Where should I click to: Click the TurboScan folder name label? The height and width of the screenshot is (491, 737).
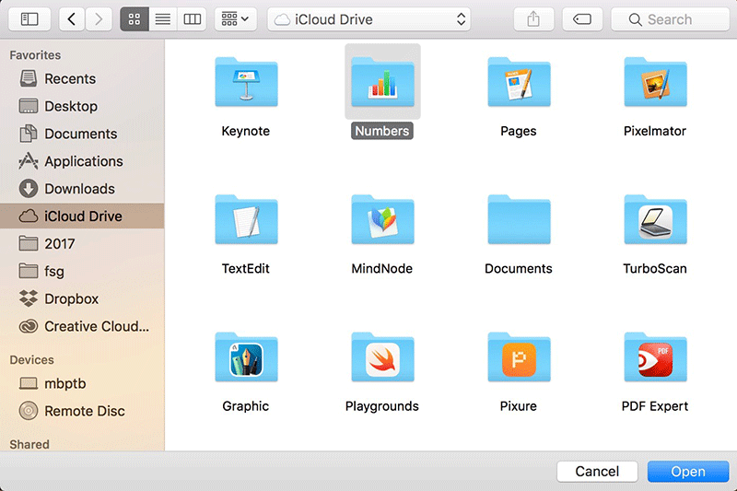655,269
